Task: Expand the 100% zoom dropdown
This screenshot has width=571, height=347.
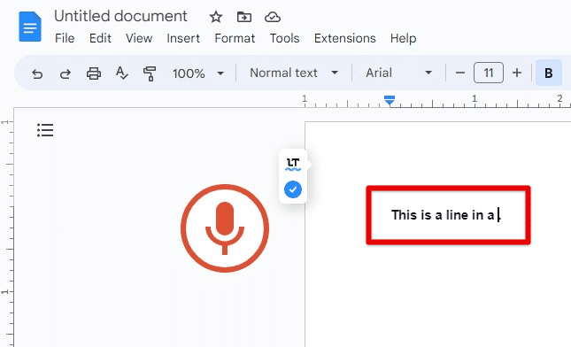Action: click(x=197, y=73)
